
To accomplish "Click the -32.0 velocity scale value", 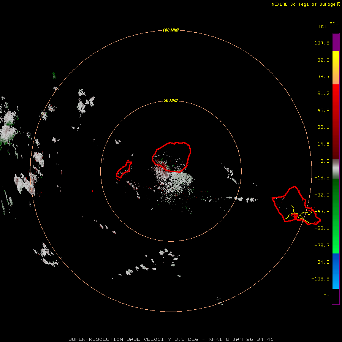I will click(322, 195).
